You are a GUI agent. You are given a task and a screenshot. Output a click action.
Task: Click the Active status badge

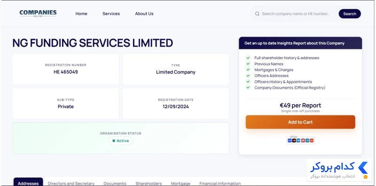121,141
